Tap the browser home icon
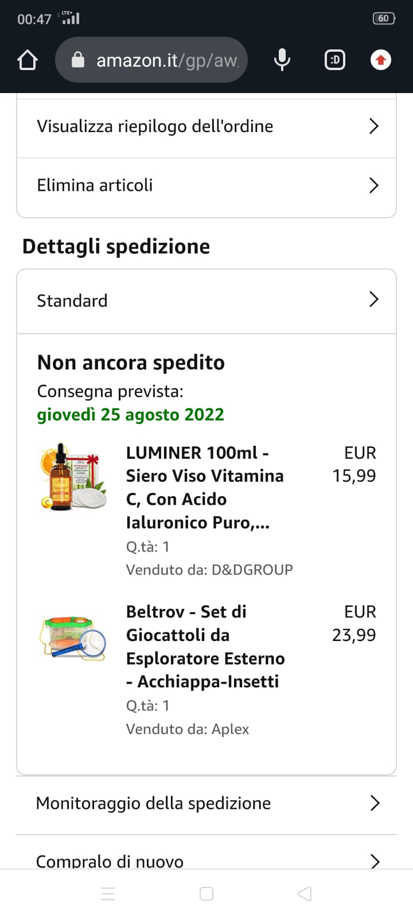Image resolution: width=413 pixels, height=919 pixels. click(28, 60)
